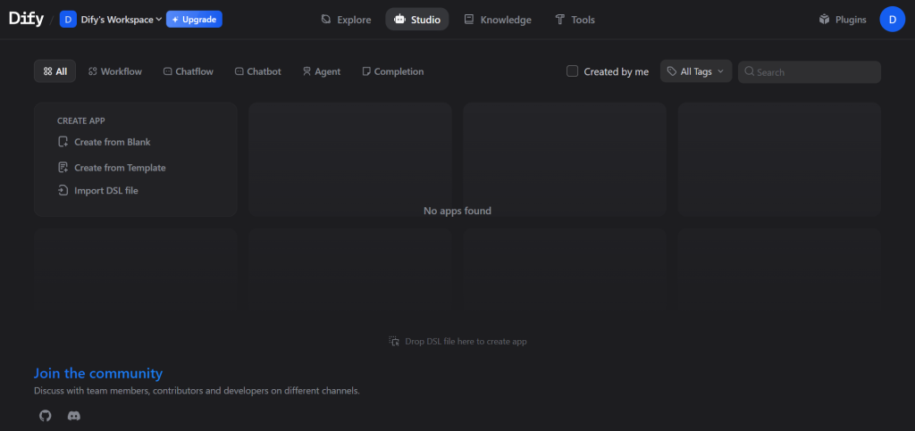Click Import DSL file
Image resolution: width=915 pixels, height=431 pixels.
click(105, 190)
